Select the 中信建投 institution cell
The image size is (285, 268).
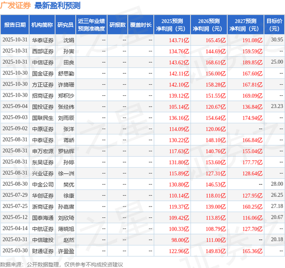coord(43,240)
